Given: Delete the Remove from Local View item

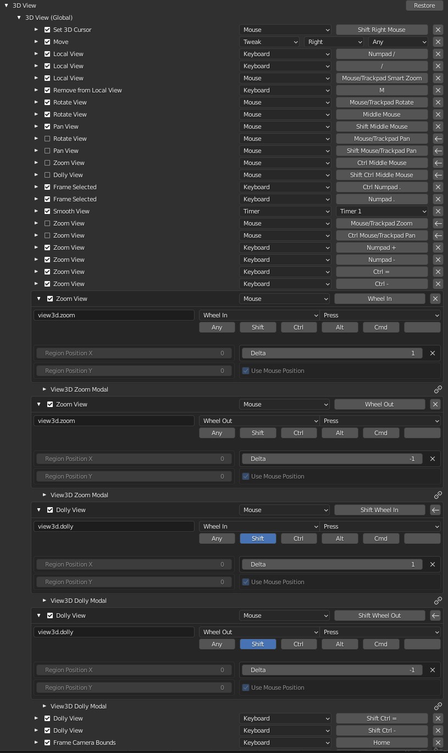Looking at the screenshot, I should click(438, 90).
